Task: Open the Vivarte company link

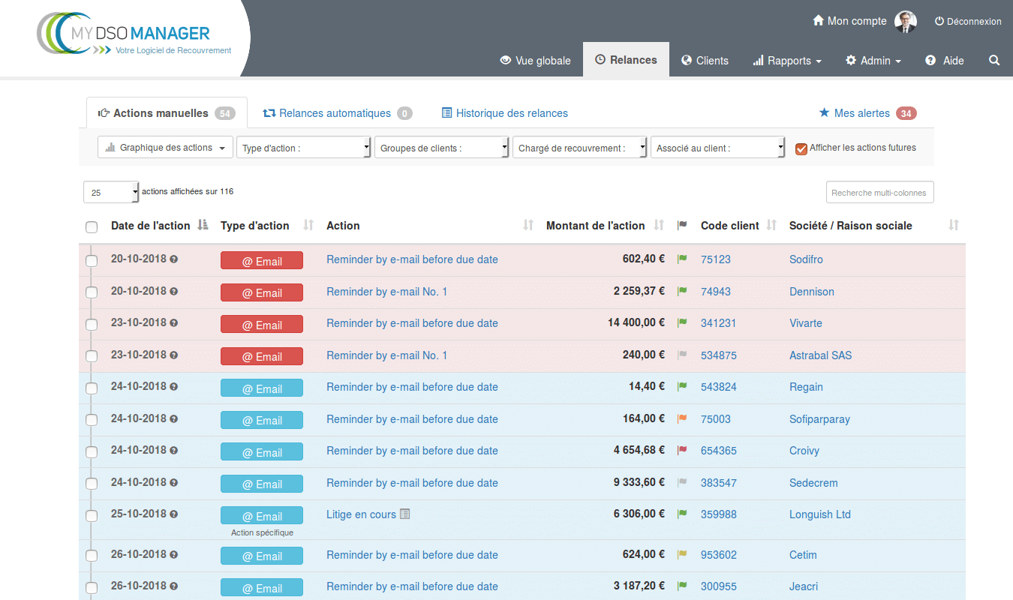Action: (x=805, y=323)
